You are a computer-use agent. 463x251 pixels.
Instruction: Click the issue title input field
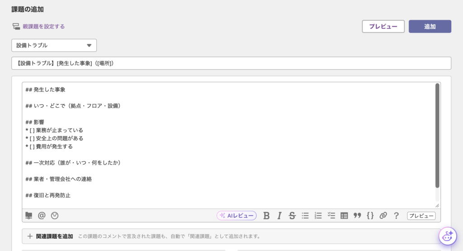(x=231, y=63)
